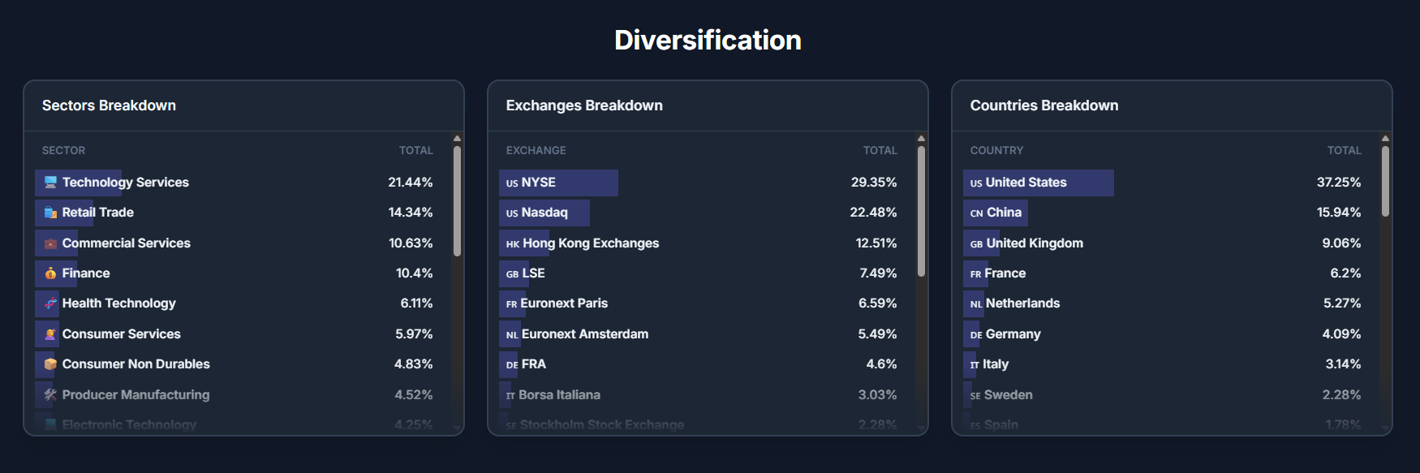
Task: Click the Consumer Non Durables box icon
Action: tap(50, 364)
